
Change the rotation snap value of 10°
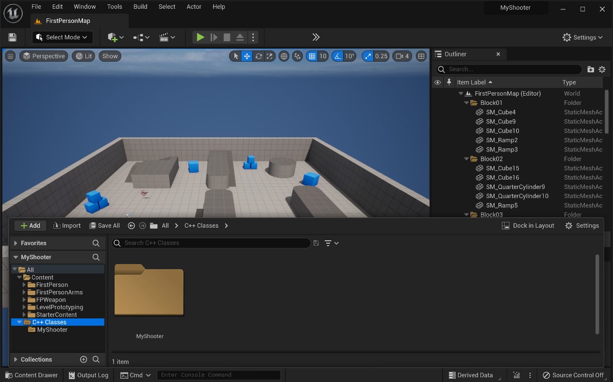click(x=349, y=56)
